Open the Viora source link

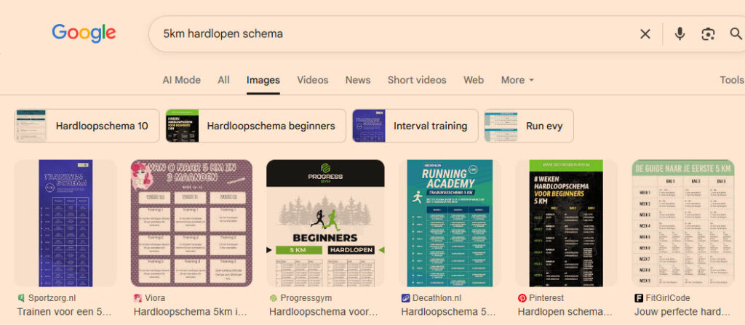[x=156, y=298]
